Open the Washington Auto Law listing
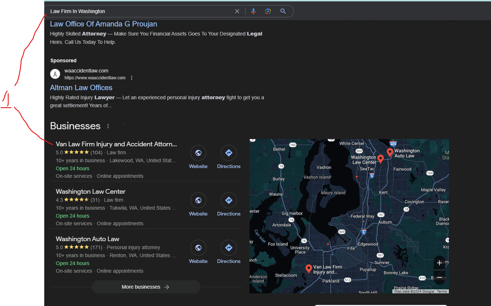 click(x=87, y=239)
